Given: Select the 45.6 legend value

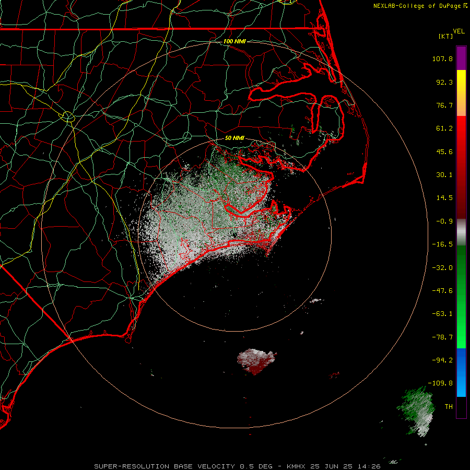Looking at the screenshot, I should tap(444, 151).
